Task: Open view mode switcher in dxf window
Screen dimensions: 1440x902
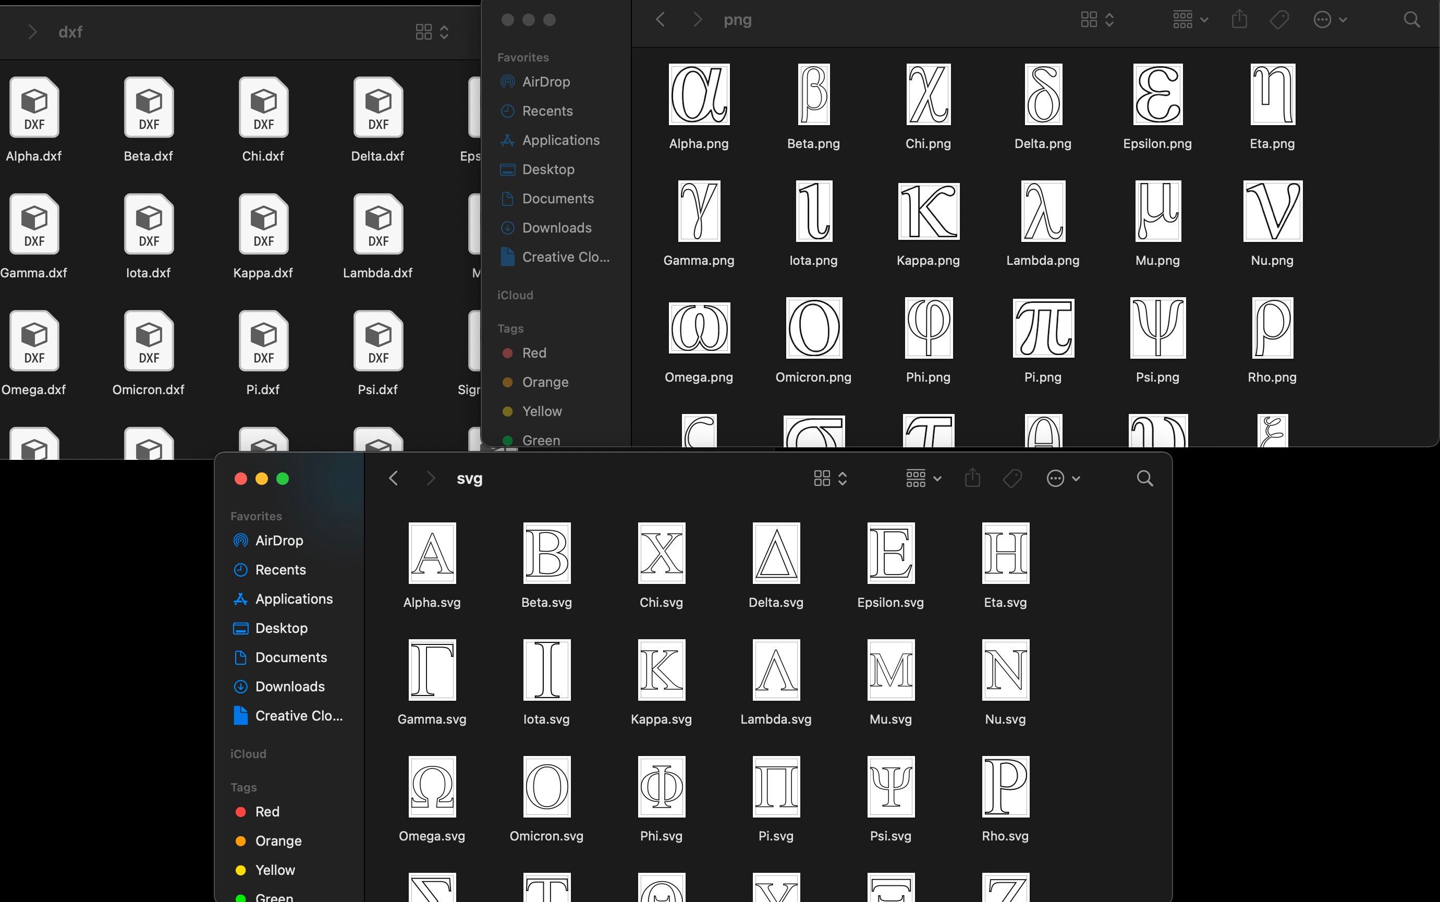Action: coord(433,32)
